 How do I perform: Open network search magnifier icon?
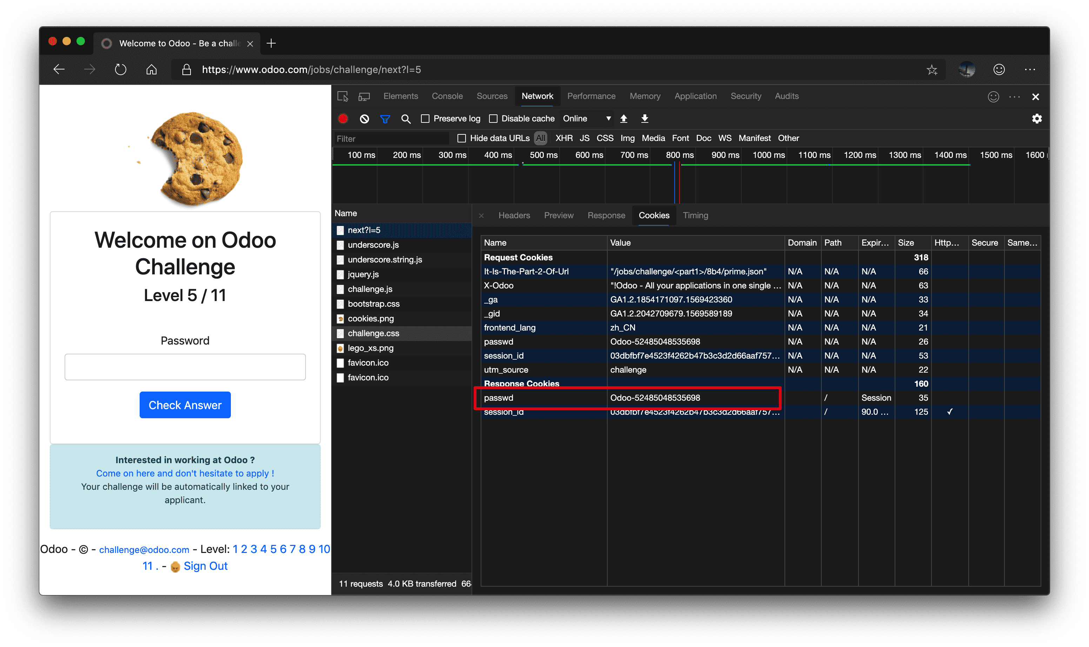pos(406,119)
